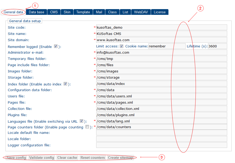The height and width of the screenshot is (163, 235).
Task: Open the Template tab
Action: [x=83, y=12]
